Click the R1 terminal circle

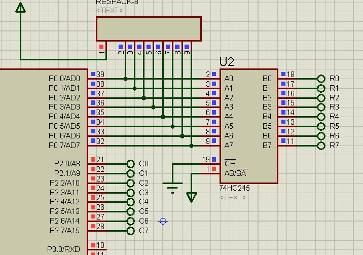pos(321,88)
